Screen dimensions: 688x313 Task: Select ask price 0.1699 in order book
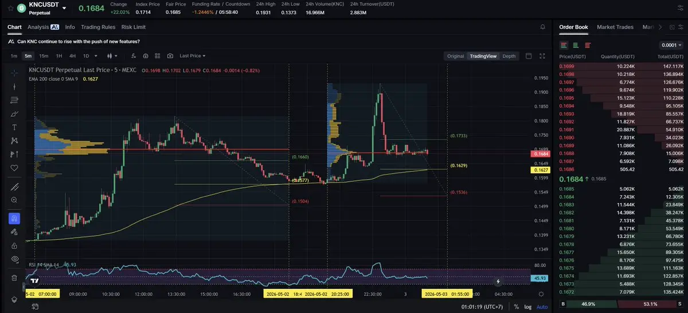[x=566, y=66]
